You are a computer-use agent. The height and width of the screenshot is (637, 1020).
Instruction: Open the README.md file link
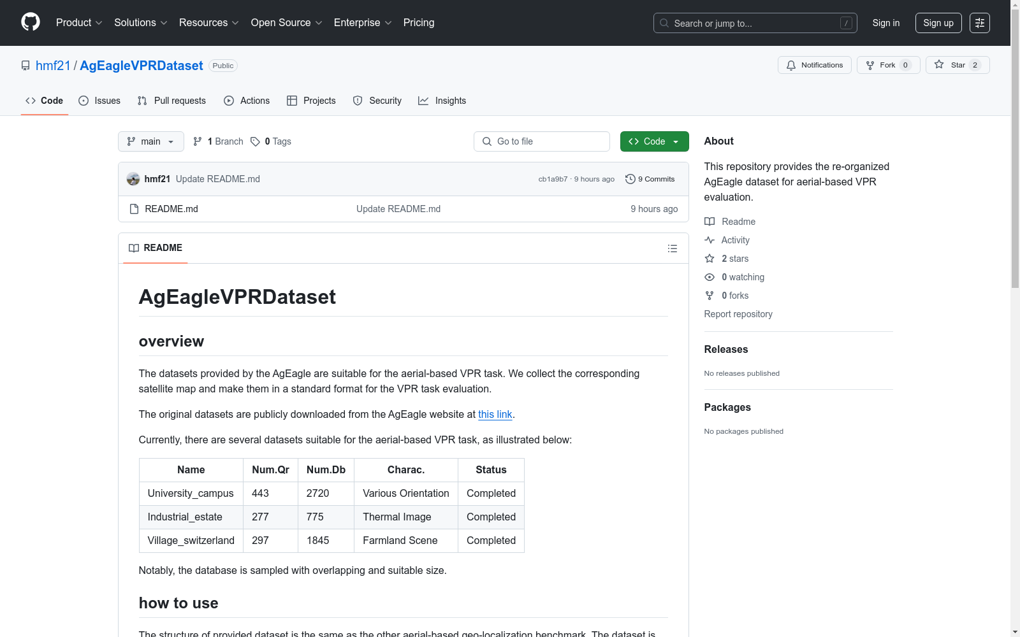171,209
